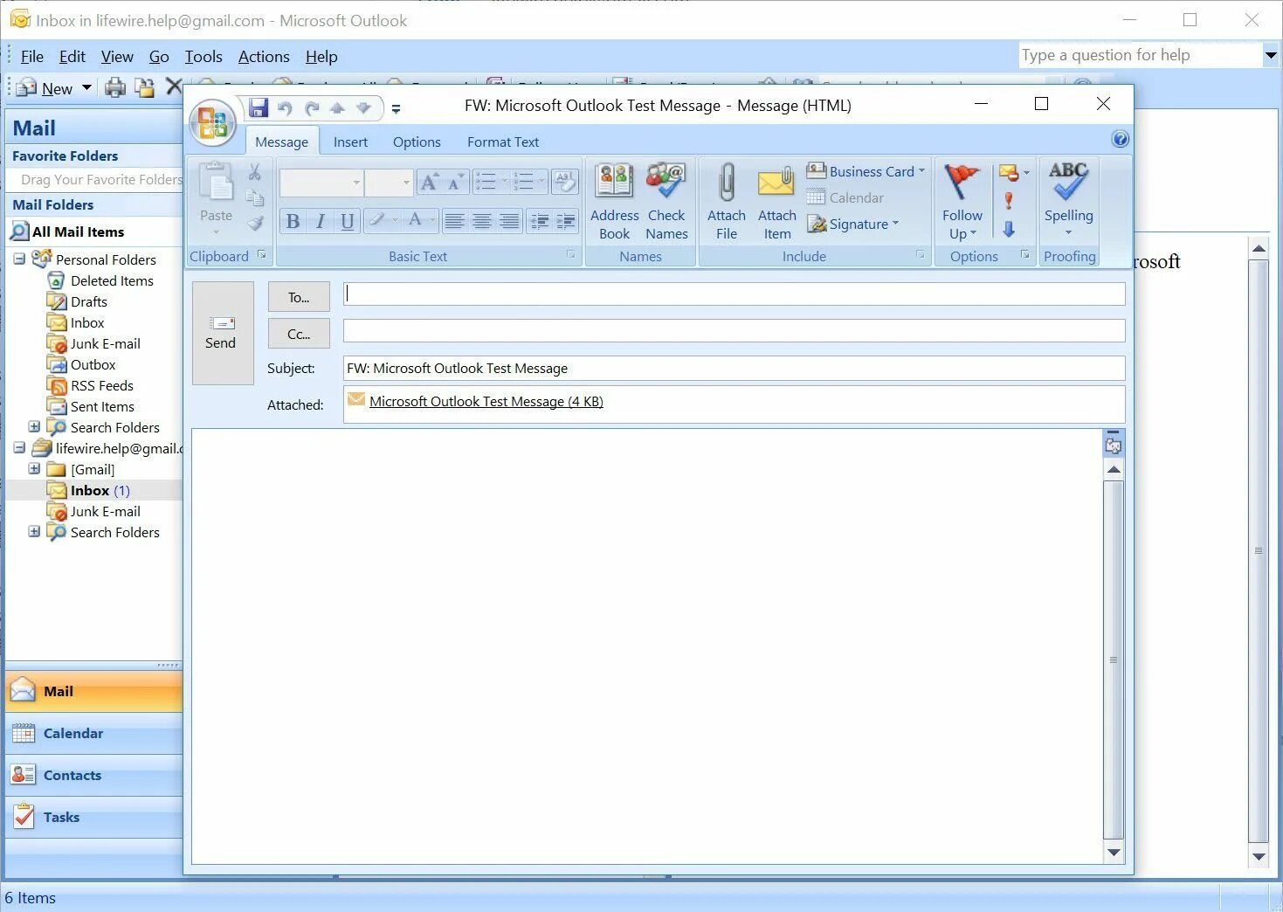
Task: Open the Address Book
Action: click(614, 202)
